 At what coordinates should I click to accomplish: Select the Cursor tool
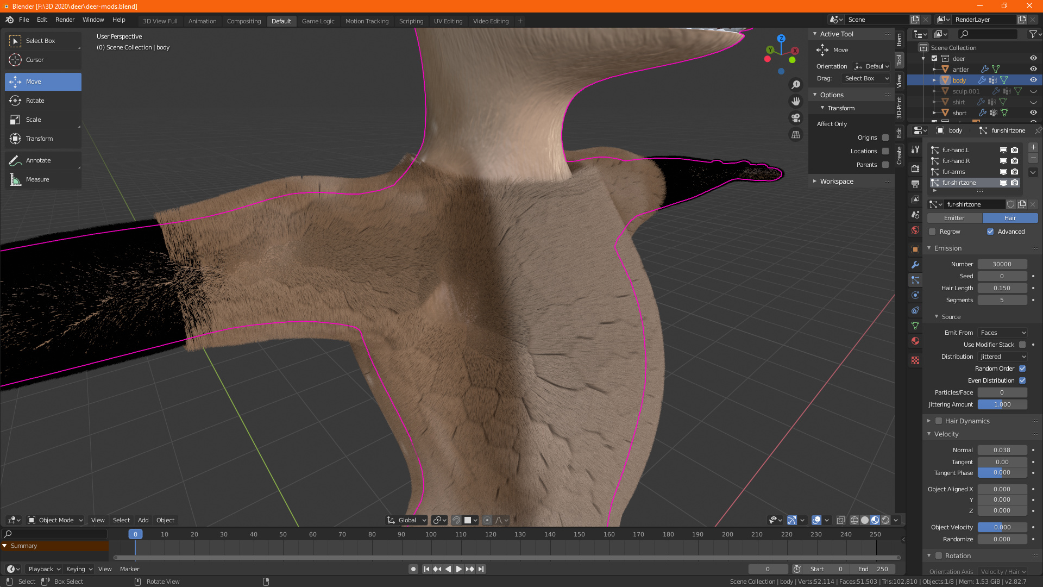(x=43, y=60)
